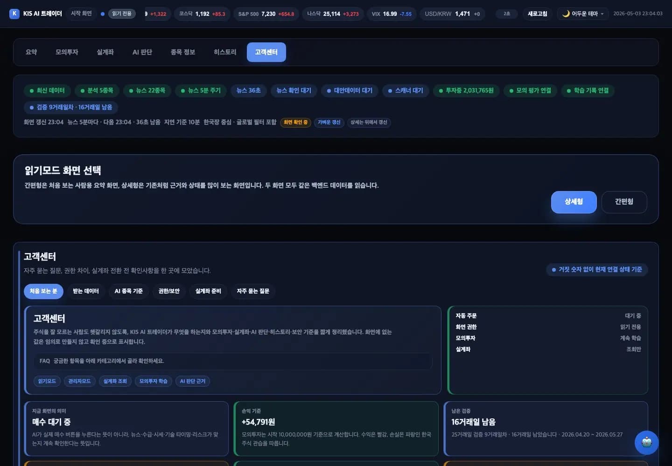Screen dimensions: 672x466
Task: Click the 관리자모드 tag
Action: tap(79, 381)
